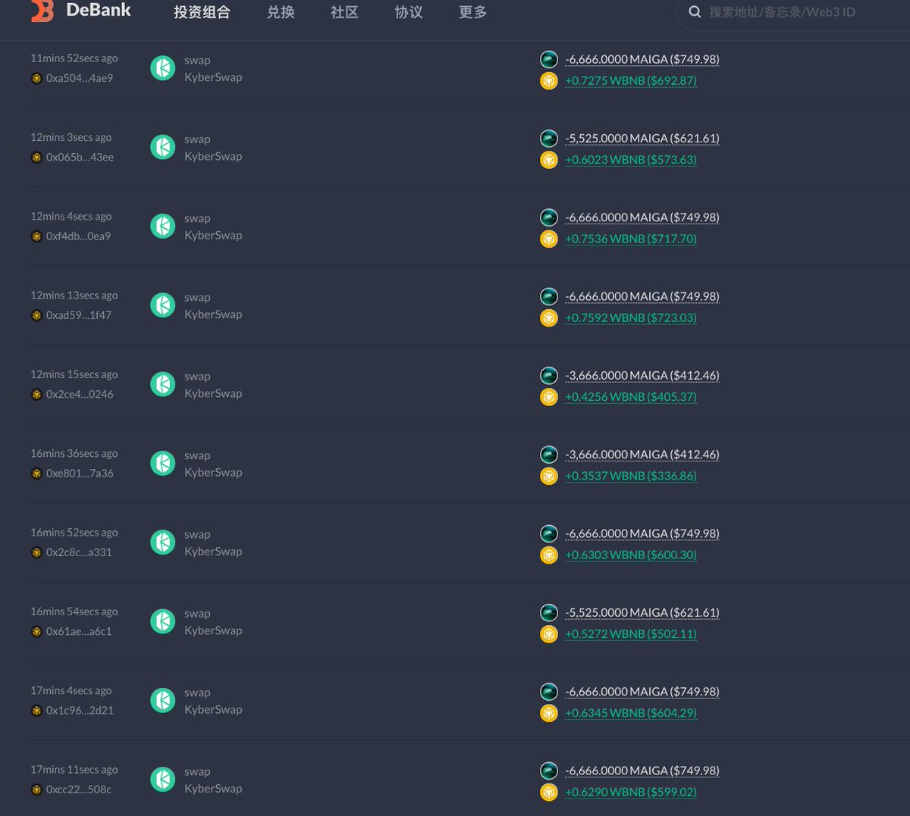
Task: Go to the 协议 tab
Action: [409, 12]
